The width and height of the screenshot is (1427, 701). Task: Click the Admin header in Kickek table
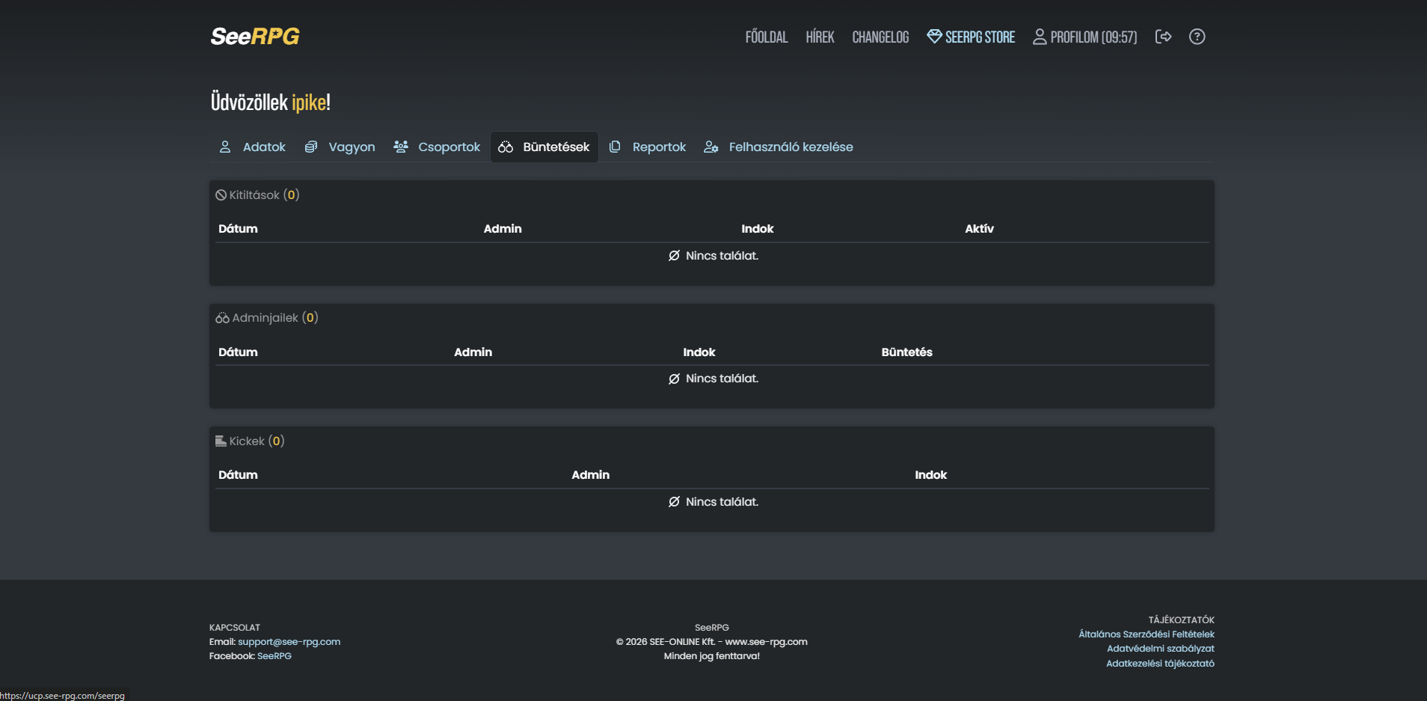tap(591, 475)
